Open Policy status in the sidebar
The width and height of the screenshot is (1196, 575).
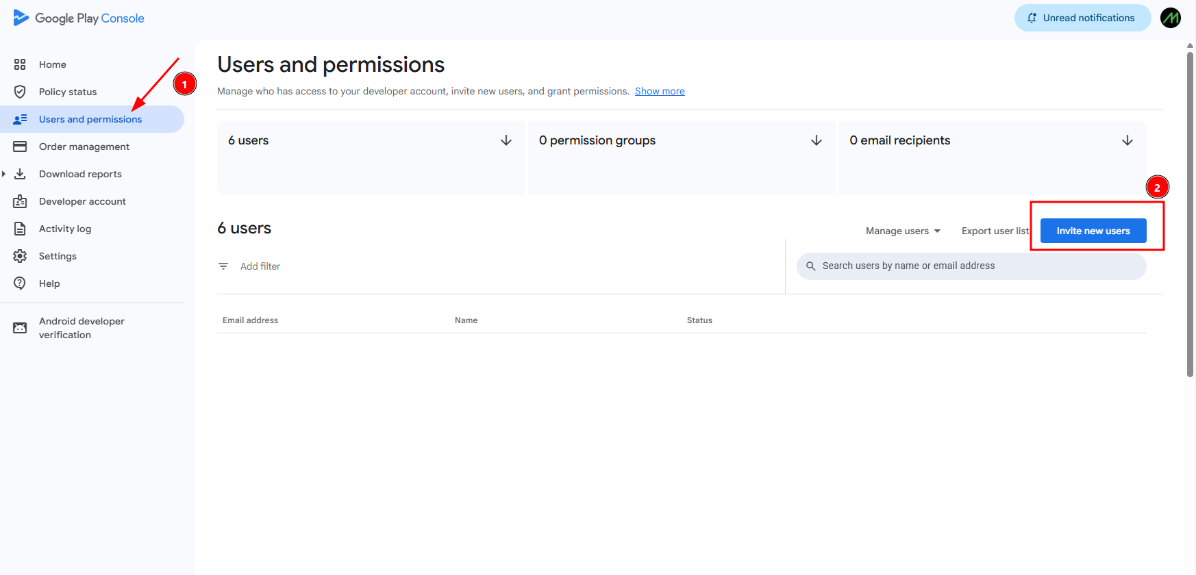click(92, 92)
